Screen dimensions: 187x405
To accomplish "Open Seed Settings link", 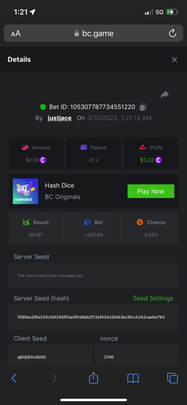I will [153, 298].
